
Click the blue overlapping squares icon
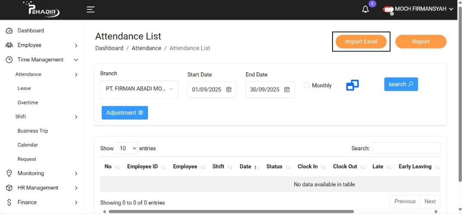pyautogui.click(x=352, y=85)
